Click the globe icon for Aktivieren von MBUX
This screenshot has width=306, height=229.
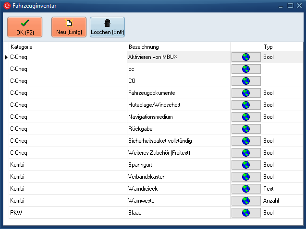(246, 57)
